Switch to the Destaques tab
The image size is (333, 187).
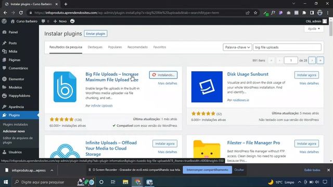[x=95, y=47]
